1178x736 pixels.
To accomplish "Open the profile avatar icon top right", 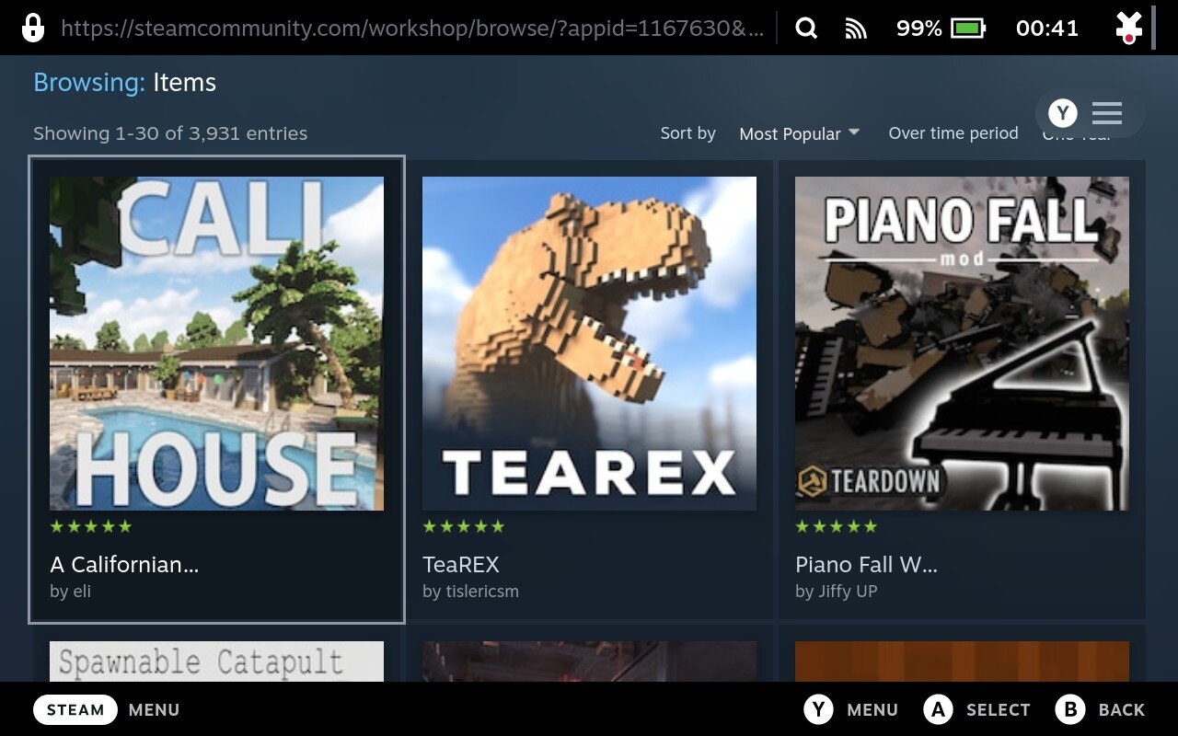I will coord(1128,28).
